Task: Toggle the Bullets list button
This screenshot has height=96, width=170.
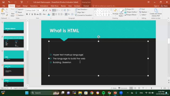Action: pos(53,10)
